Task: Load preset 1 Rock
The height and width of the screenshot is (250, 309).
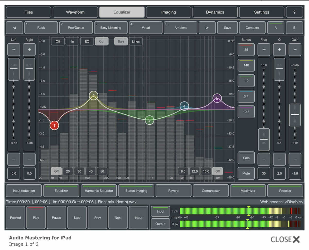Action: (x=41, y=28)
